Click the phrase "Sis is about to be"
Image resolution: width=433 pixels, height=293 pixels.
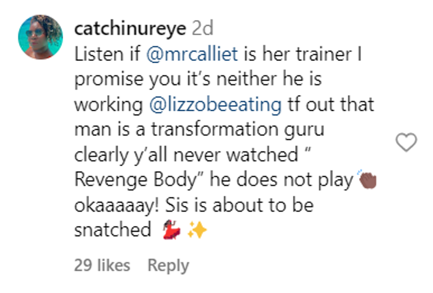tap(239, 205)
